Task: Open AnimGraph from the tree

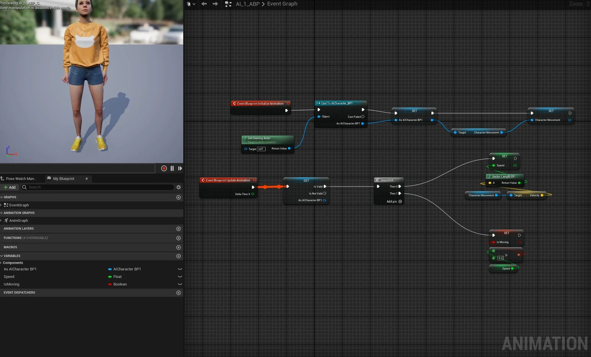Action: tap(18, 221)
